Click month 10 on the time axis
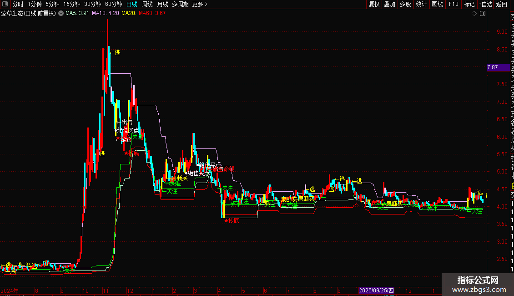514x296 pixels. (85, 291)
